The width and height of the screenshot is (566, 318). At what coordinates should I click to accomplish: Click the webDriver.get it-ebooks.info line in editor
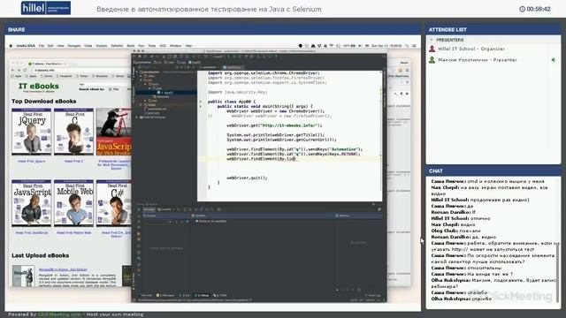(x=274, y=125)
